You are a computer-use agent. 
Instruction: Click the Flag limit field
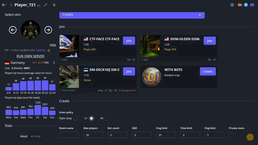coord(214,135)
